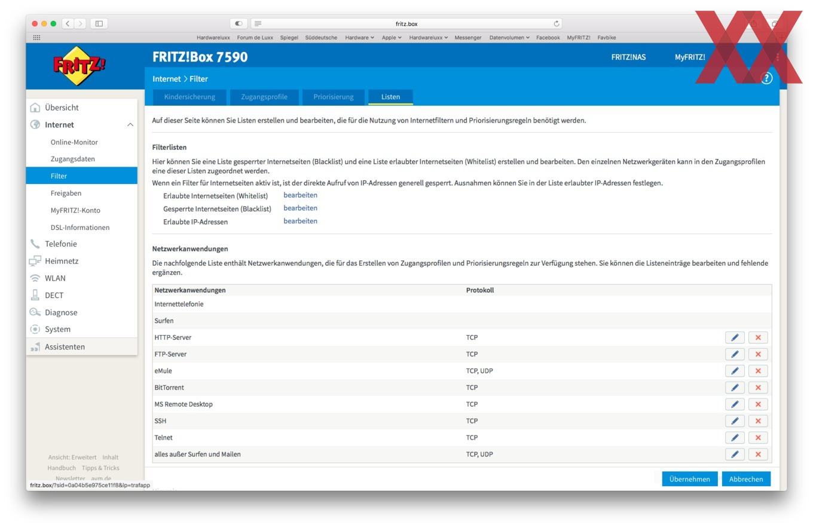Screen dimensions: 813x528
Task: Delete the Telnet entry
Action: 758,438
